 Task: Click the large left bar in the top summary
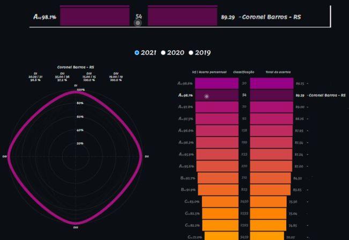pyautogui.click(x=95, y=16)
